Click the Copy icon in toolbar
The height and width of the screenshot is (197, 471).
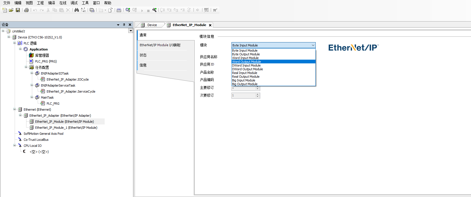pos(55,10)
